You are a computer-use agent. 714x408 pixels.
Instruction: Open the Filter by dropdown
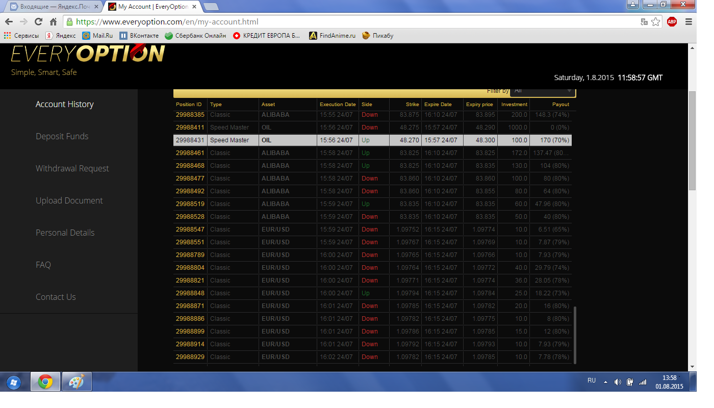coord(543,91)
